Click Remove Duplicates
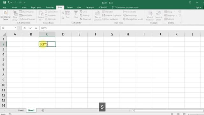This screenshot has height=115, width=204. pos(112,15)
